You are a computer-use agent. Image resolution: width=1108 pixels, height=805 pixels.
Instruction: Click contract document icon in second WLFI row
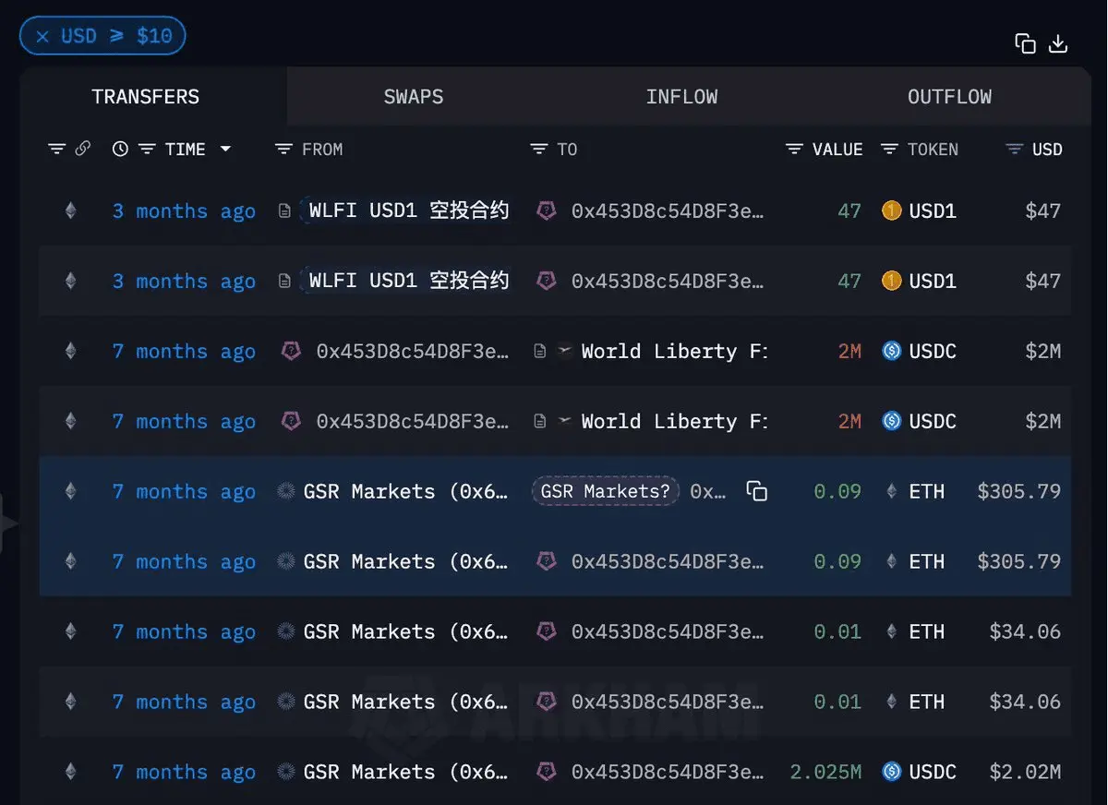[284, 282]
